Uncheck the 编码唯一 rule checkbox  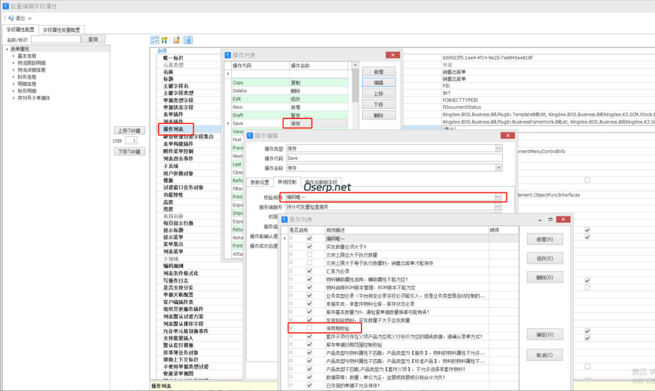click(309, 238)
